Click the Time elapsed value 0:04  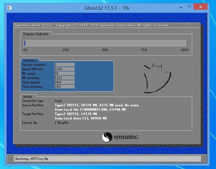point(65,82)
